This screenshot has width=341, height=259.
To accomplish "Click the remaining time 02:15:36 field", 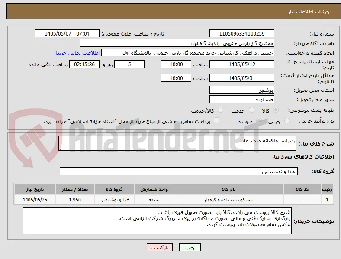I will tap(84, 65).
